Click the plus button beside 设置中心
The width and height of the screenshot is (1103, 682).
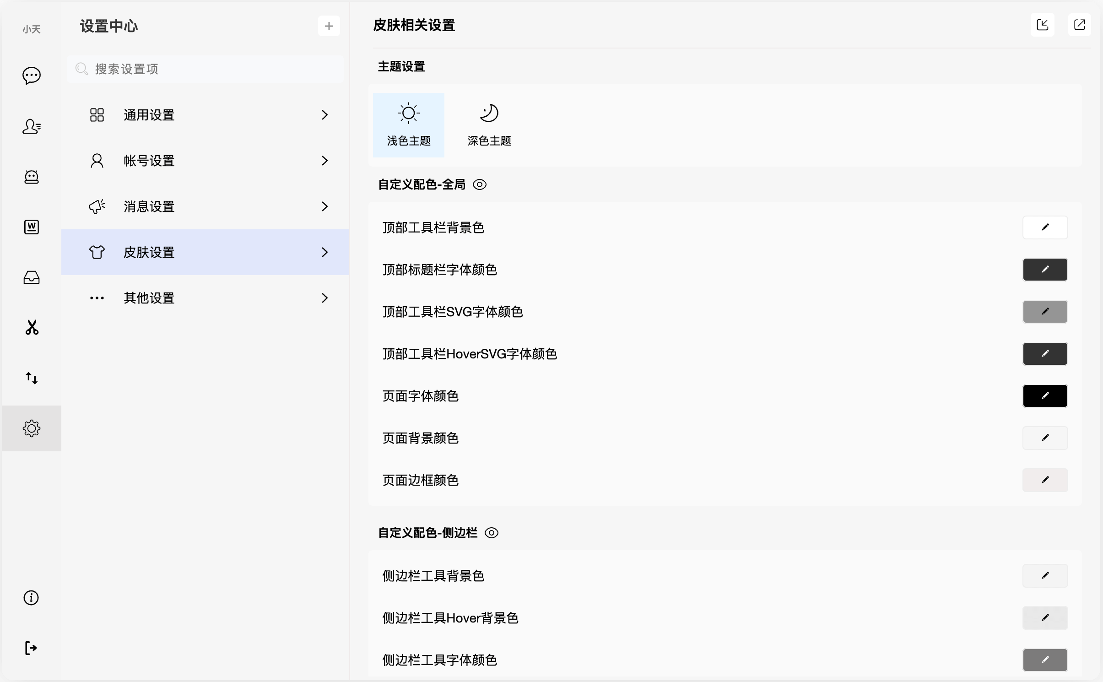point(329,26)
